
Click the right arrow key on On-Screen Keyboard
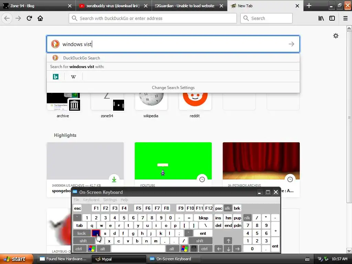pyautogui.click(x=237, y=249)
